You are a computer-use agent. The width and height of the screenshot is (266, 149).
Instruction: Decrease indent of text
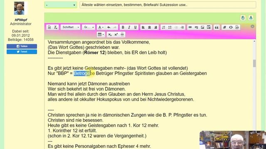[x=176, y=27]
